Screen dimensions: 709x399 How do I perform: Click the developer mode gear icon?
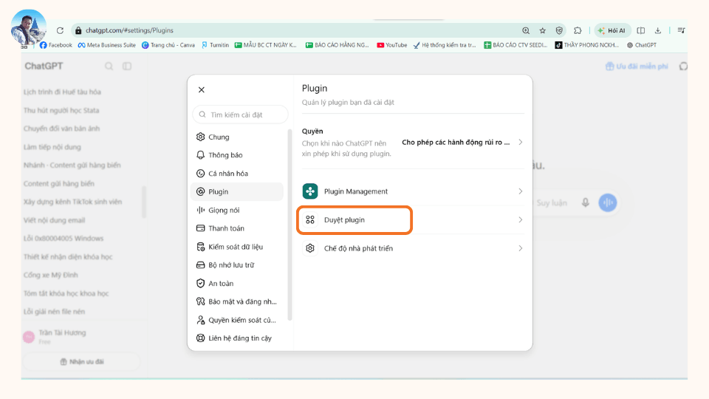point(310,248)
